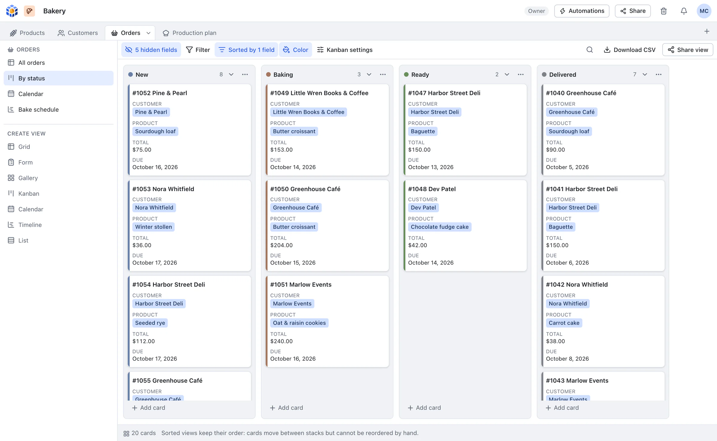Create a new Calendar view under Create view

click(59, 209)
